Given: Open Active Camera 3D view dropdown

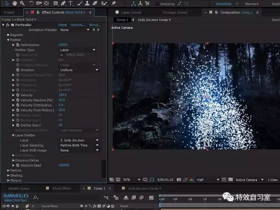Looking at the screenshot, I should click(249, 180).
